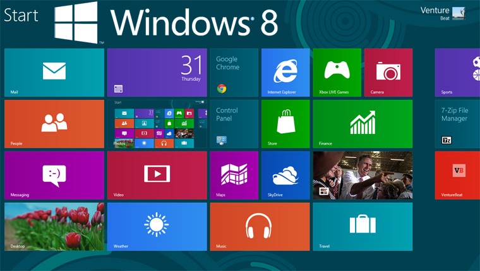
Task: Open Internet Explorer tile
Action: coord(285,73)
